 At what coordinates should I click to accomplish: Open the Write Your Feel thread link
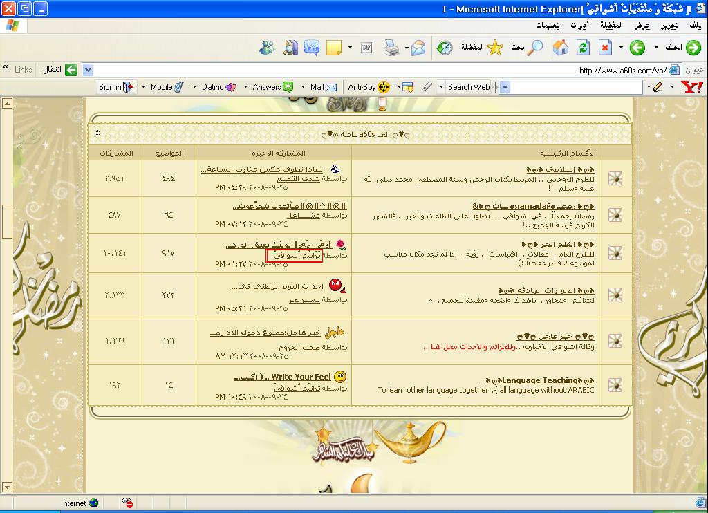(x=301, y=377)
